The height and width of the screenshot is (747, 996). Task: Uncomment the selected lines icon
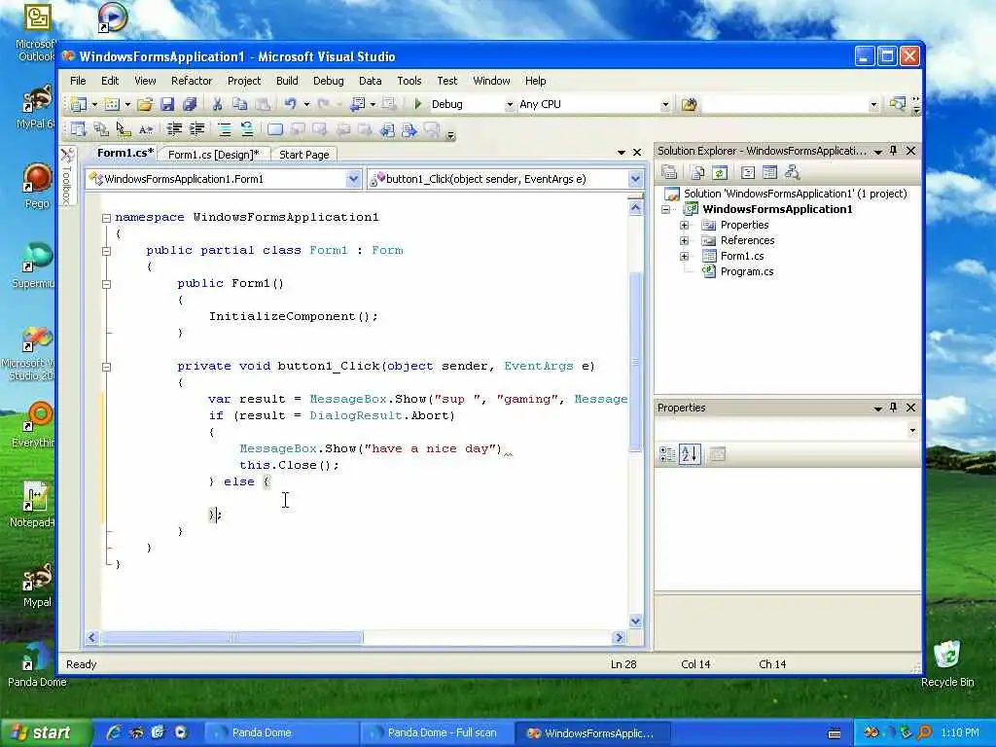246,130
